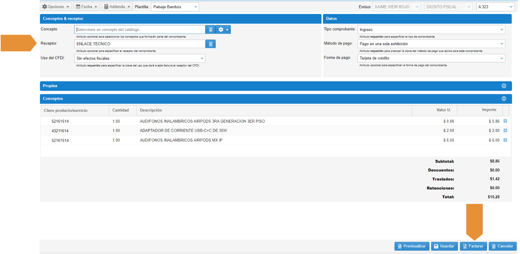Image resolution: width=520 pixels, height=254 pixels.
Task: Open the Uso del CFDI dropdown
Action: pos(140,59)
